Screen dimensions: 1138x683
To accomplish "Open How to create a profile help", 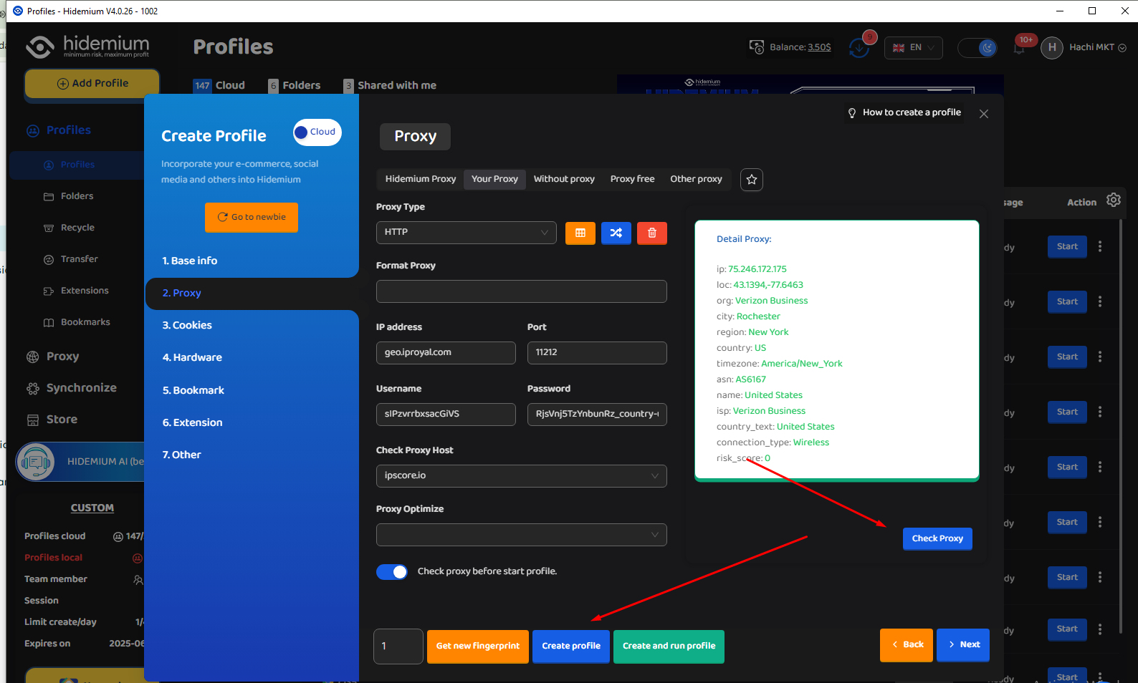I will 904,113.
